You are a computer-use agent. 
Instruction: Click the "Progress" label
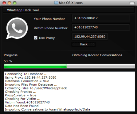(11, 55)
